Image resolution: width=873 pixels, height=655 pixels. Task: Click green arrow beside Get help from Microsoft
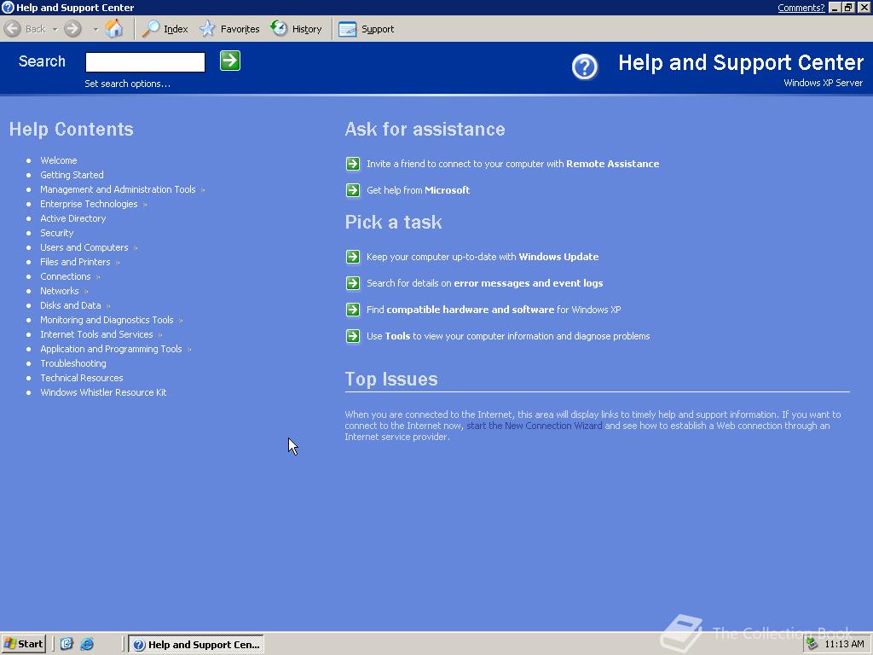coord(353,190)
